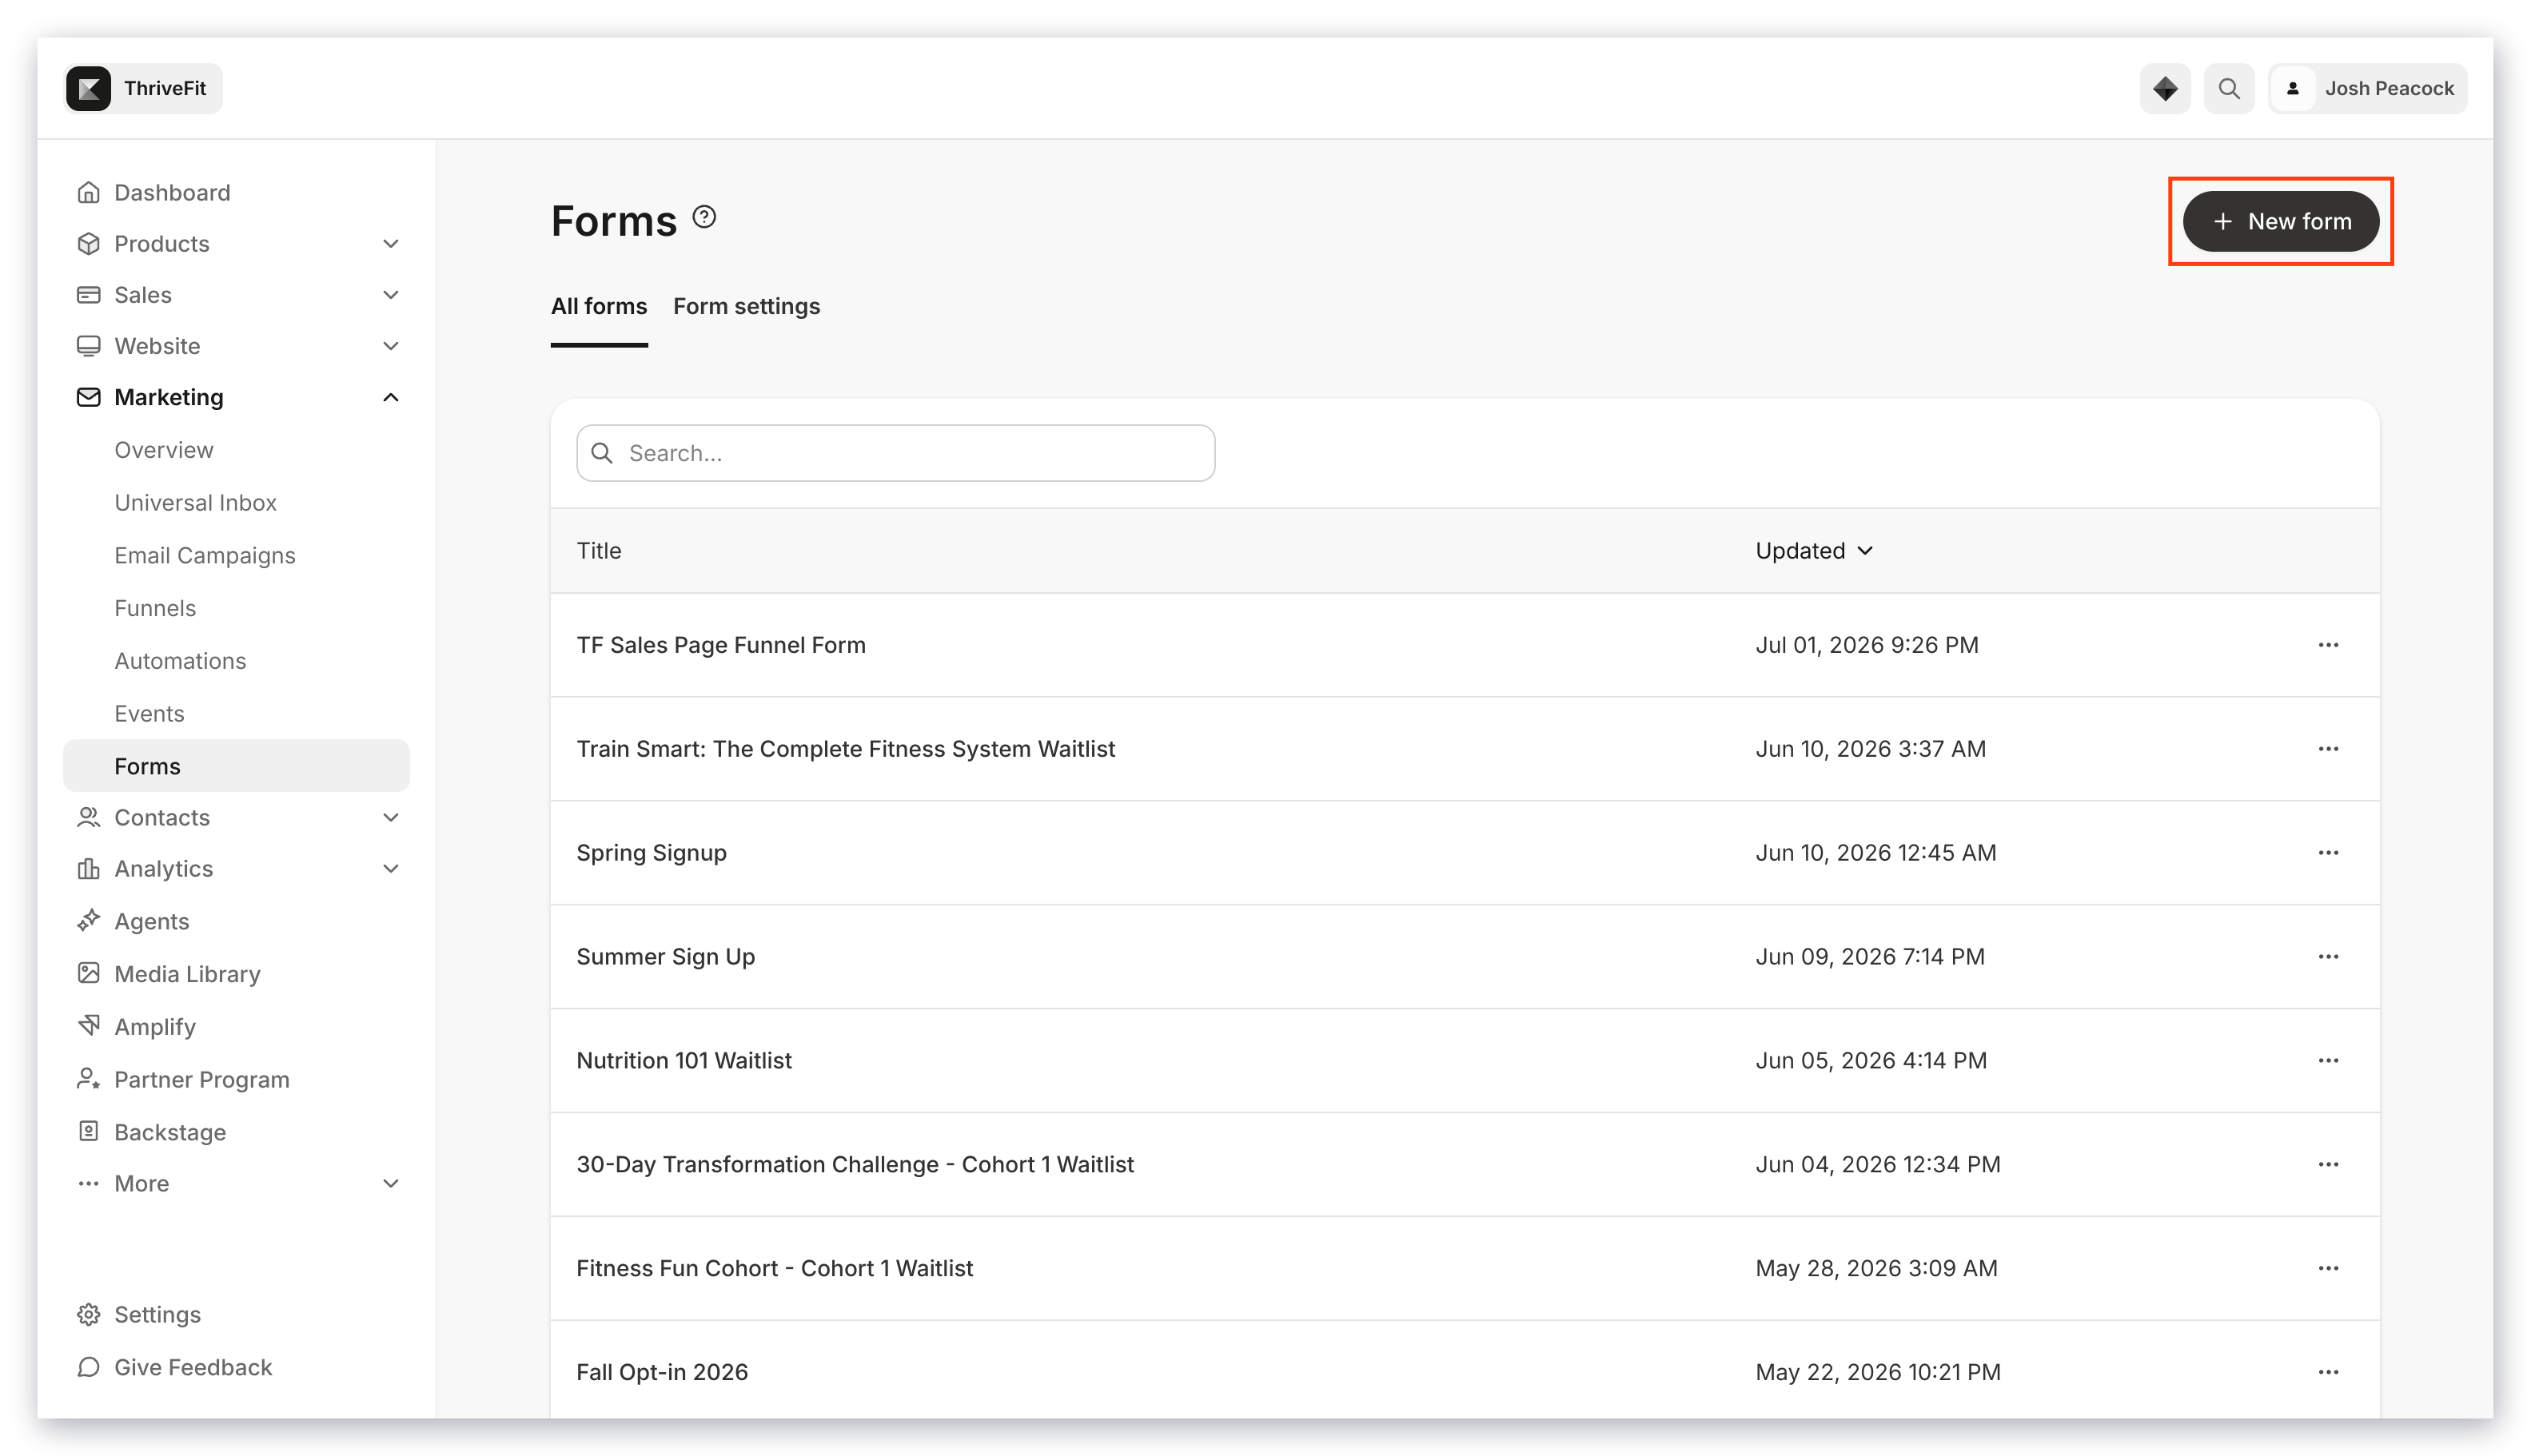2531x1456 pixels.
Task: Open three-dot menu for Spring Signup
Action: pos(2327,853)
